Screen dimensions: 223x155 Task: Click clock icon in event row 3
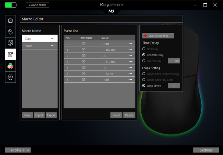pyautogui.click(x=84, y=62)
